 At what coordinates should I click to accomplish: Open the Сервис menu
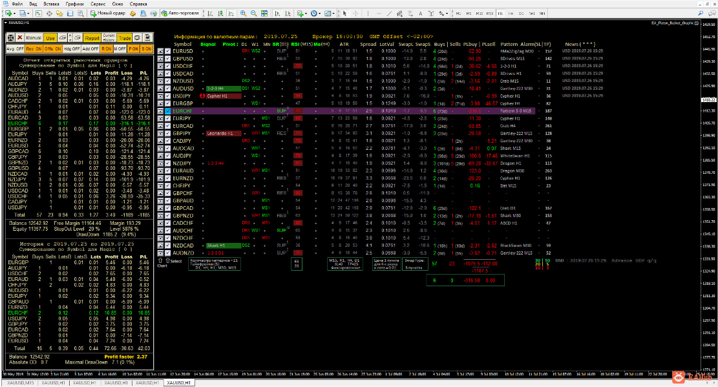click(x=98, y=4)
